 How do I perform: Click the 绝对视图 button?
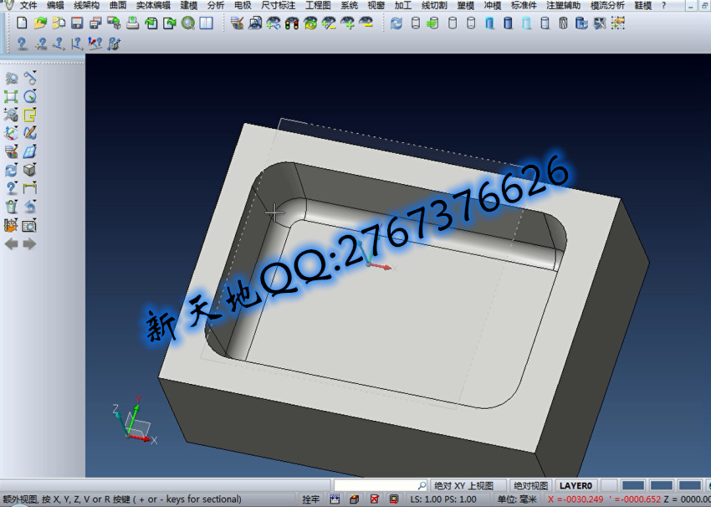(530, 485)
